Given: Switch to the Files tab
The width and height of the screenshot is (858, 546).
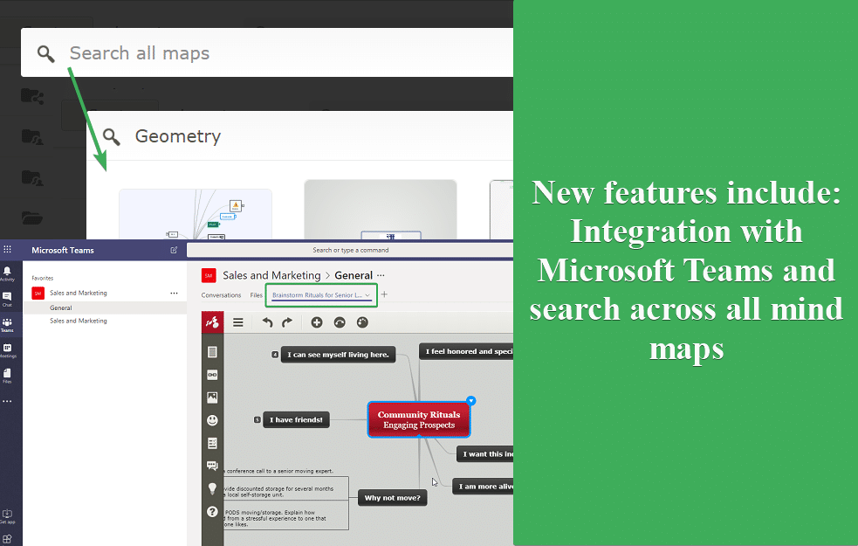Looking at the screenshot, I should (x=256, y=295).
